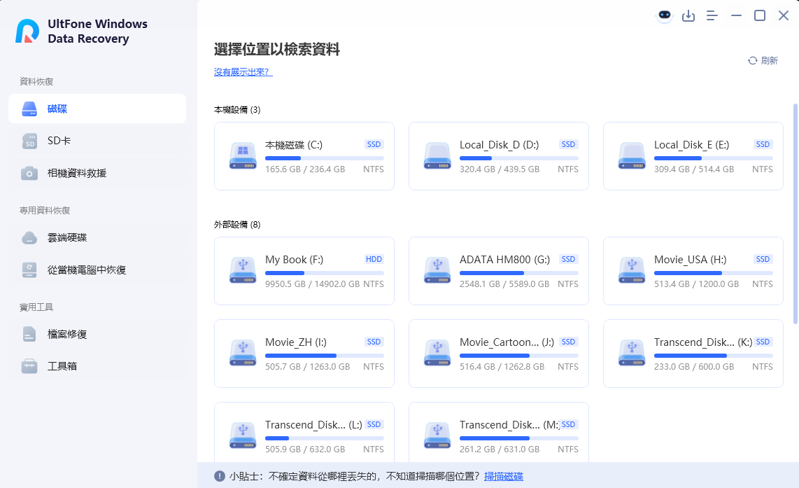Open the SD卡 recovery section
This screenshot has height=488, width=799.
coord(97,141)
